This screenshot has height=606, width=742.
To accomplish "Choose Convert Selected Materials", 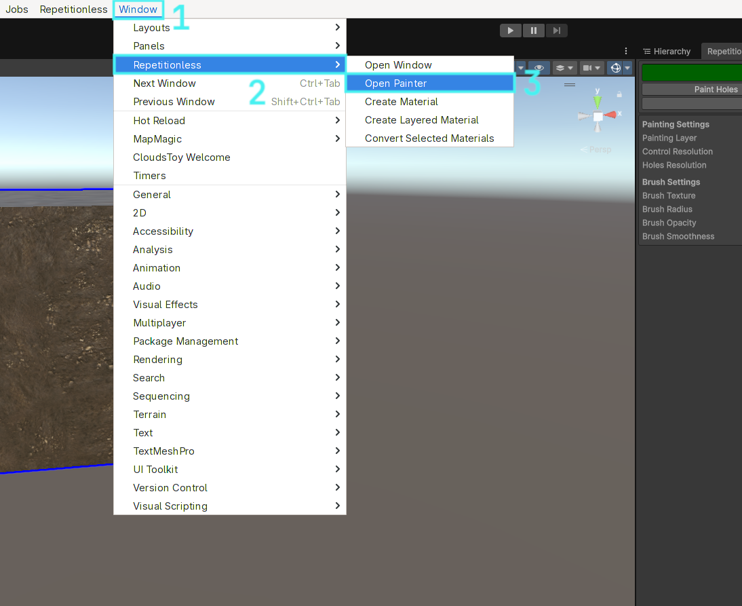I will coord(430,138).
